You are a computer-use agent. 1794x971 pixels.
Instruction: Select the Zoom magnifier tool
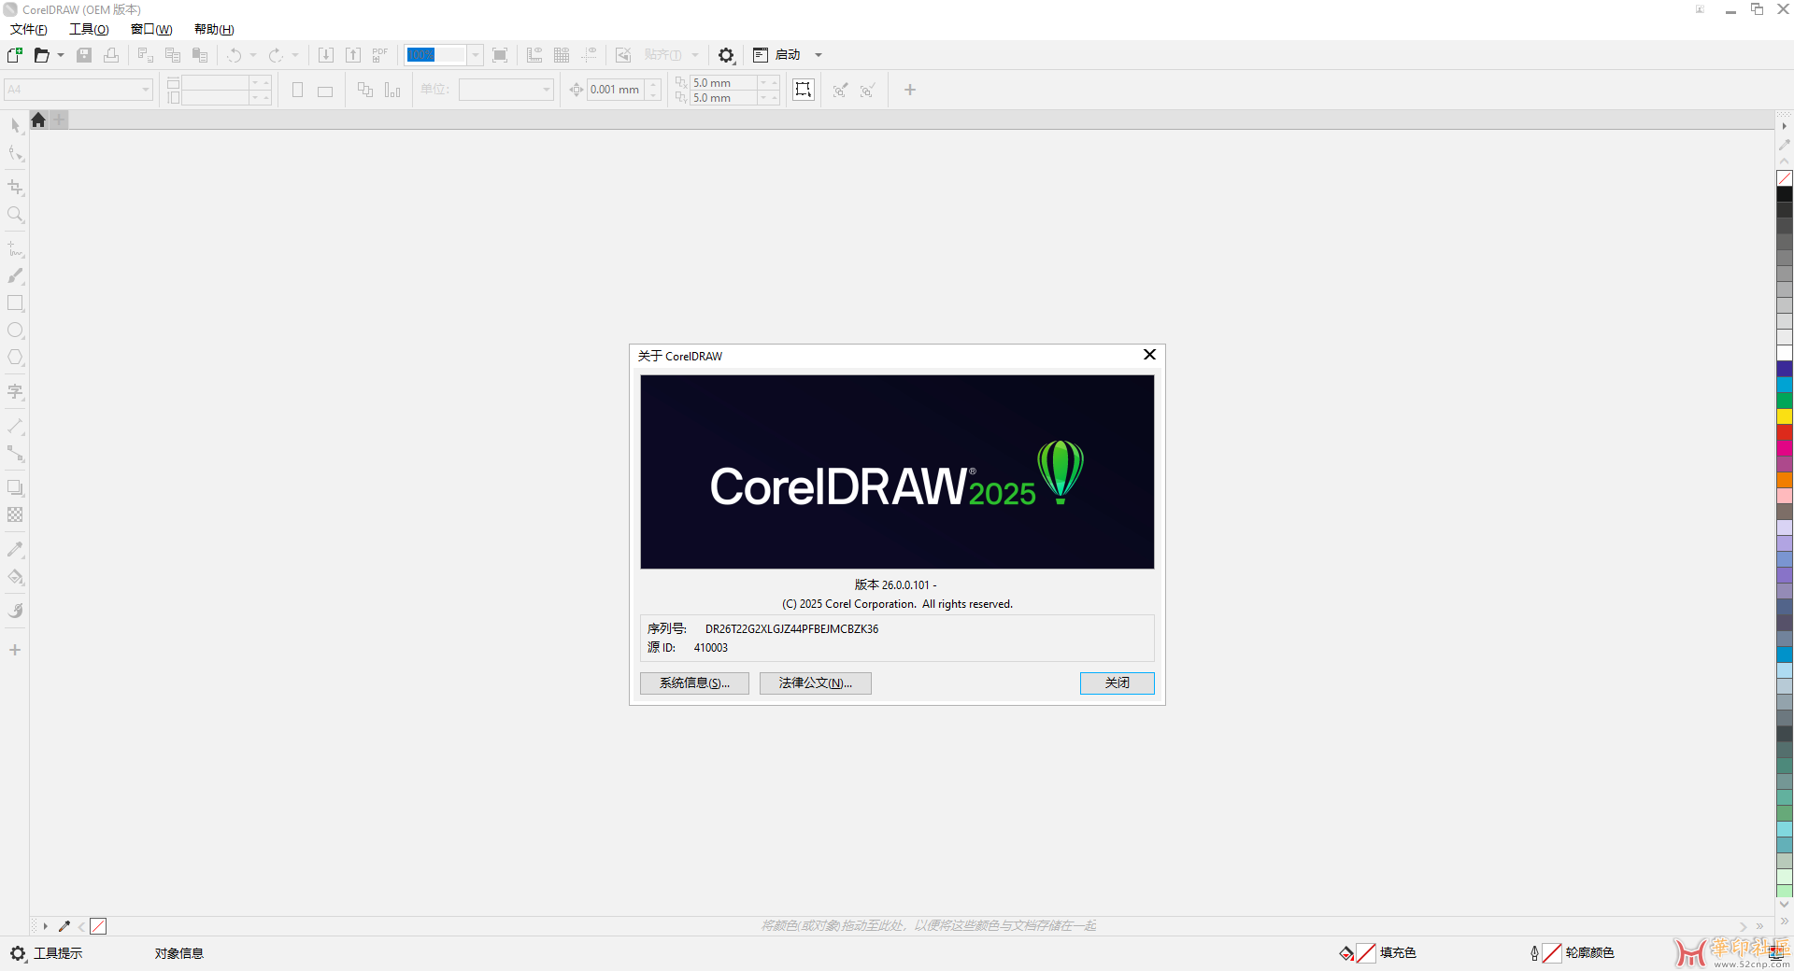15,215
